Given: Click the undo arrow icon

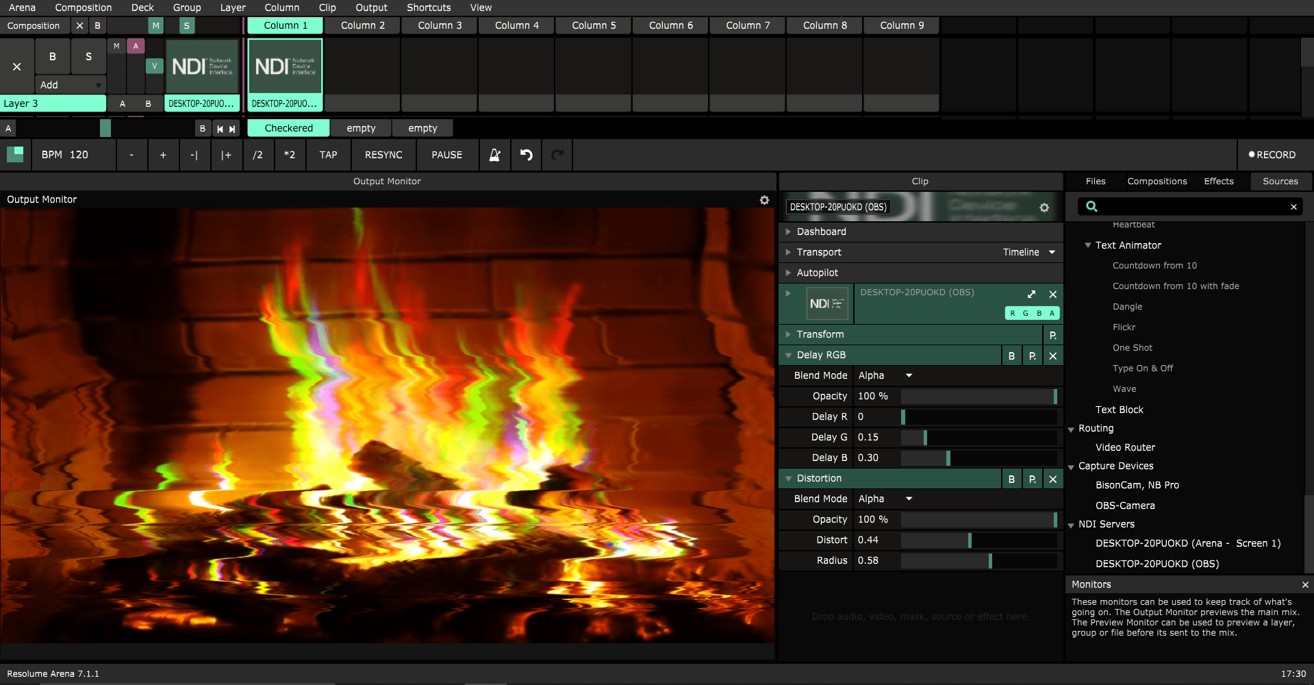Looking at the screenshot, I should click(x=526, y=155).
